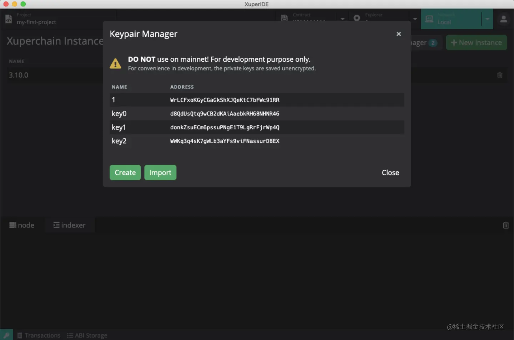This screenshot has height=340, width=514.
Task: Open Transactions from the status bar
Action: (39, 335)
